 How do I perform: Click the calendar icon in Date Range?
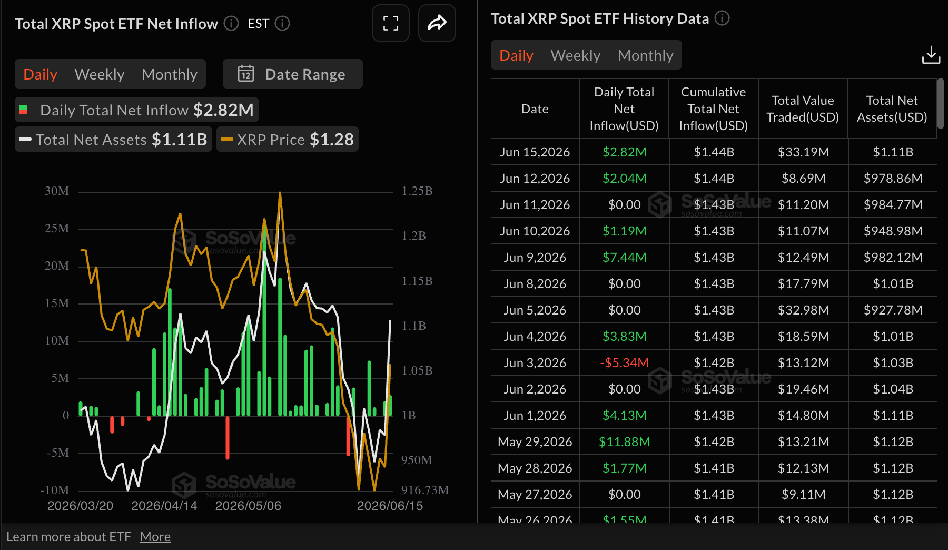click(x=246, y=74)
